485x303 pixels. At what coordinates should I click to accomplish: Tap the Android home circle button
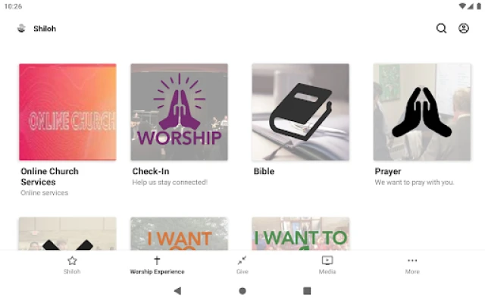[242, 291]
